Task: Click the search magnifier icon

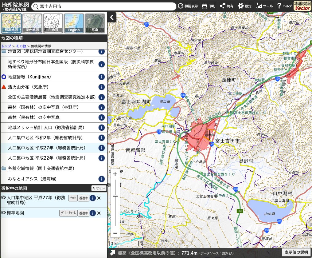Action: click(x=36, y=6)
